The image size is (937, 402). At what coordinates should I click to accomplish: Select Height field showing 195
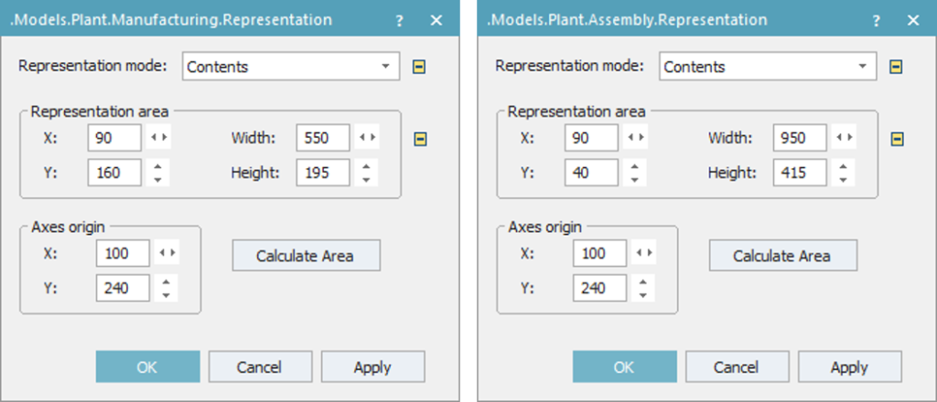tap(323, 173)
